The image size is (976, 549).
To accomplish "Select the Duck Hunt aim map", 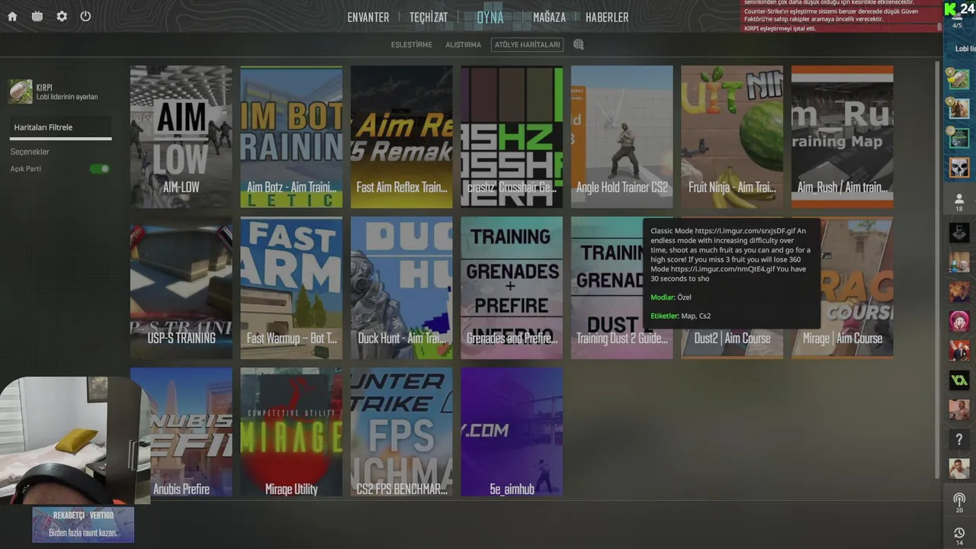I will (x=401, y=287).
